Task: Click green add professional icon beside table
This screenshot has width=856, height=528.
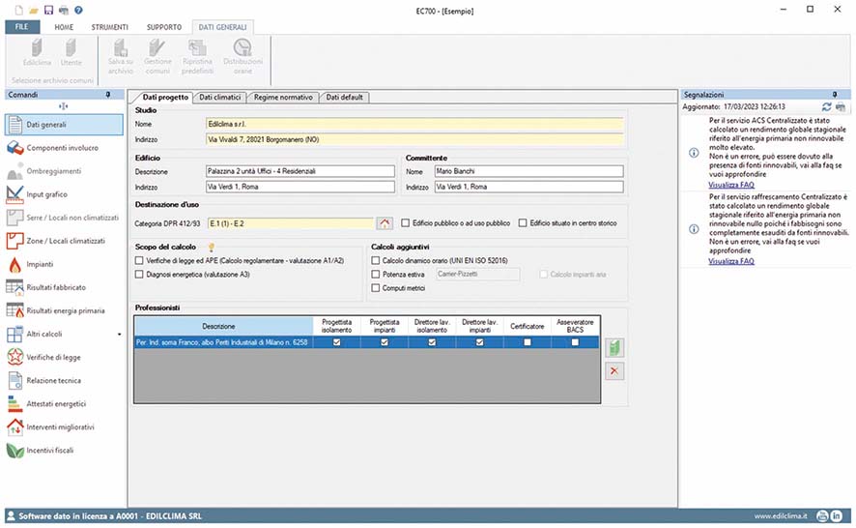Action: pyautogui.click(x=614, y=347)
